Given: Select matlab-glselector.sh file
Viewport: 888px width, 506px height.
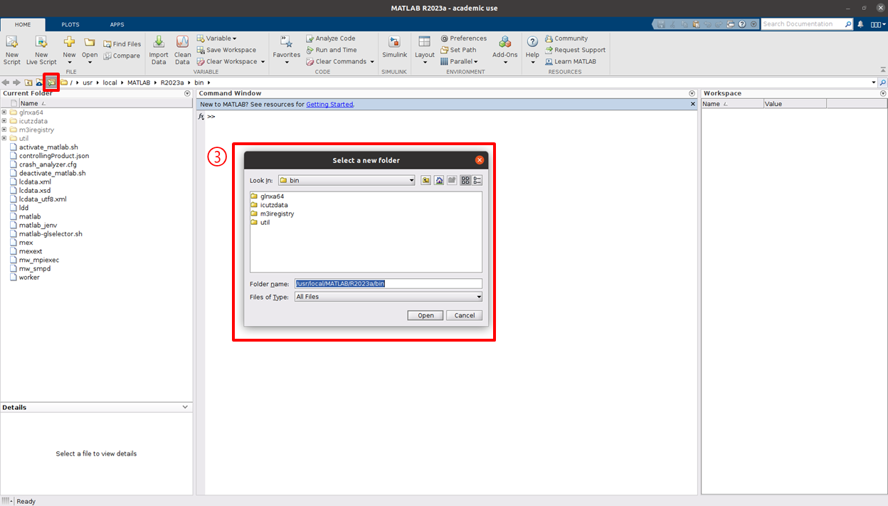Looking at the screenshot, I should (51, 233).
